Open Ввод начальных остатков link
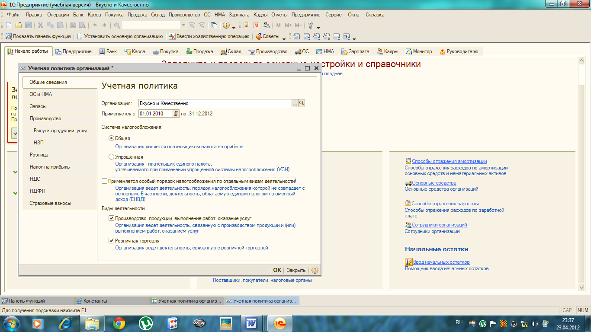The width and height of the screenshot is (591, 332). pyautogui.click(x=441, y=262)
